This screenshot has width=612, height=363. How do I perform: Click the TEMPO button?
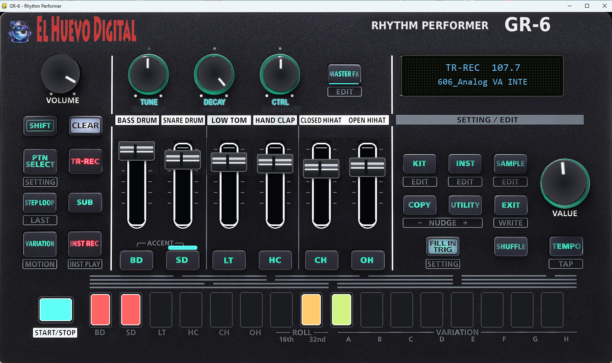tap(566, 246)
